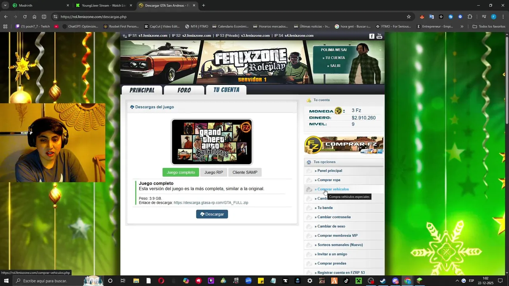This screenshot has width=509, height=286.
Task: Open Comprar vehículos option
Action: click(344, 189)
